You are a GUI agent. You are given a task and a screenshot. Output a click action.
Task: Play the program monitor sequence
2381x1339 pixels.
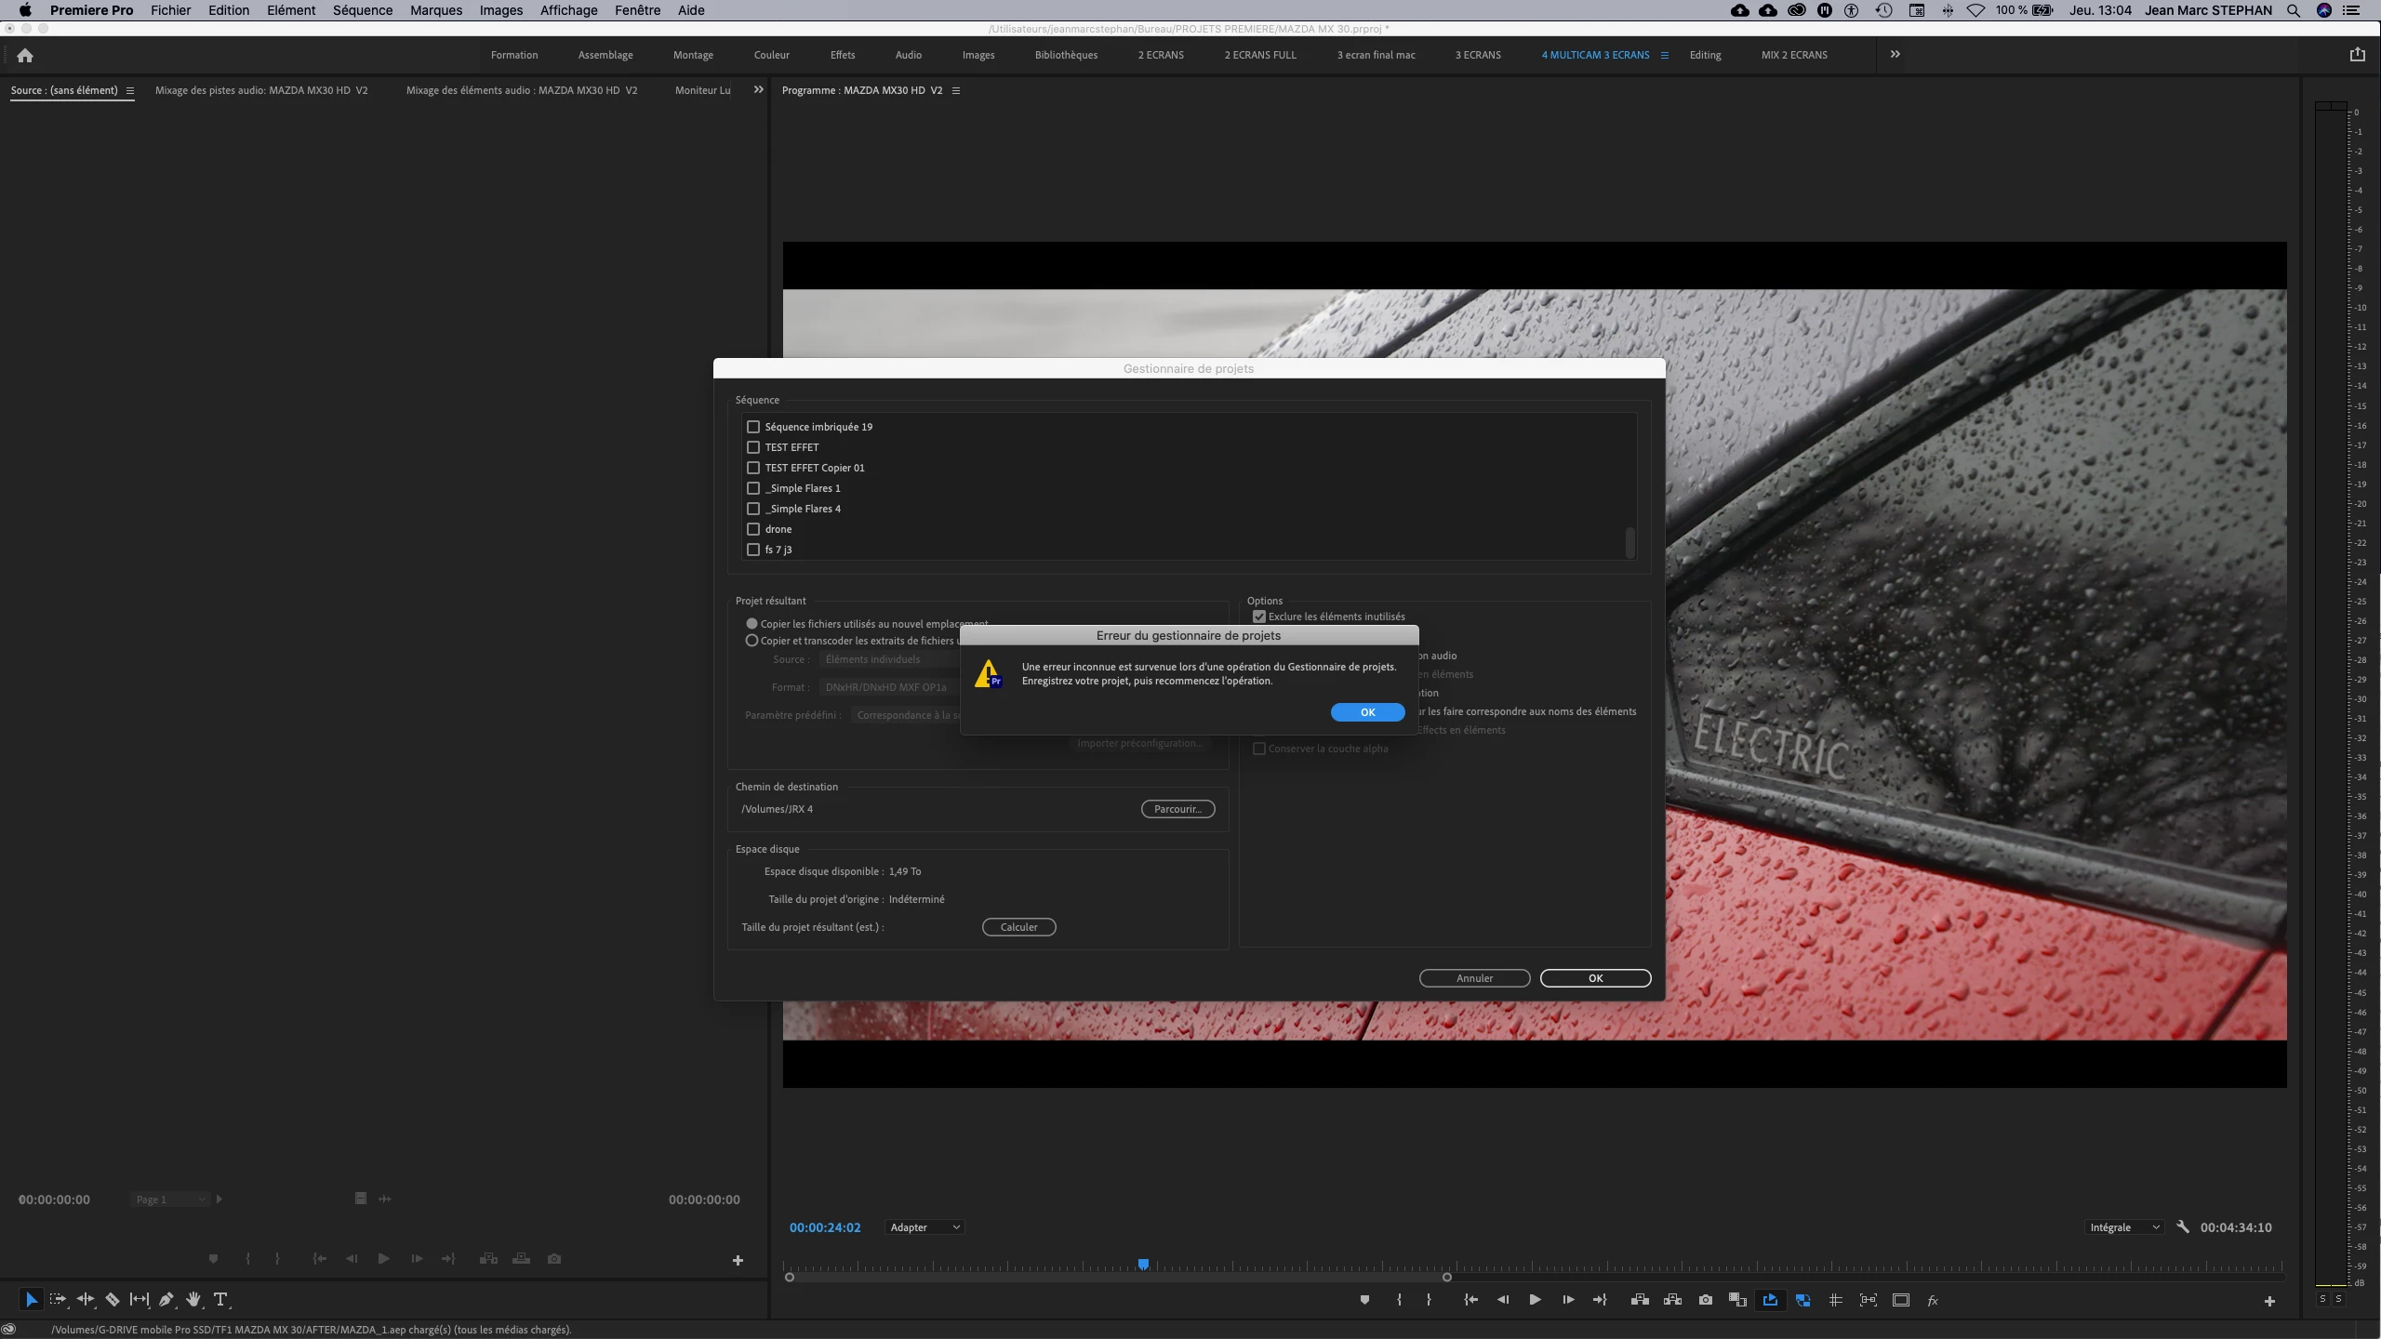[x=1535, y=1300]
